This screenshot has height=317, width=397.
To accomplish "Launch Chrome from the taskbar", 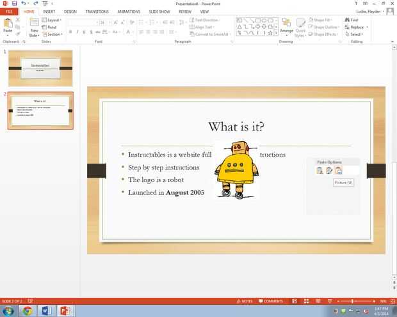I will tap(28, 311).
